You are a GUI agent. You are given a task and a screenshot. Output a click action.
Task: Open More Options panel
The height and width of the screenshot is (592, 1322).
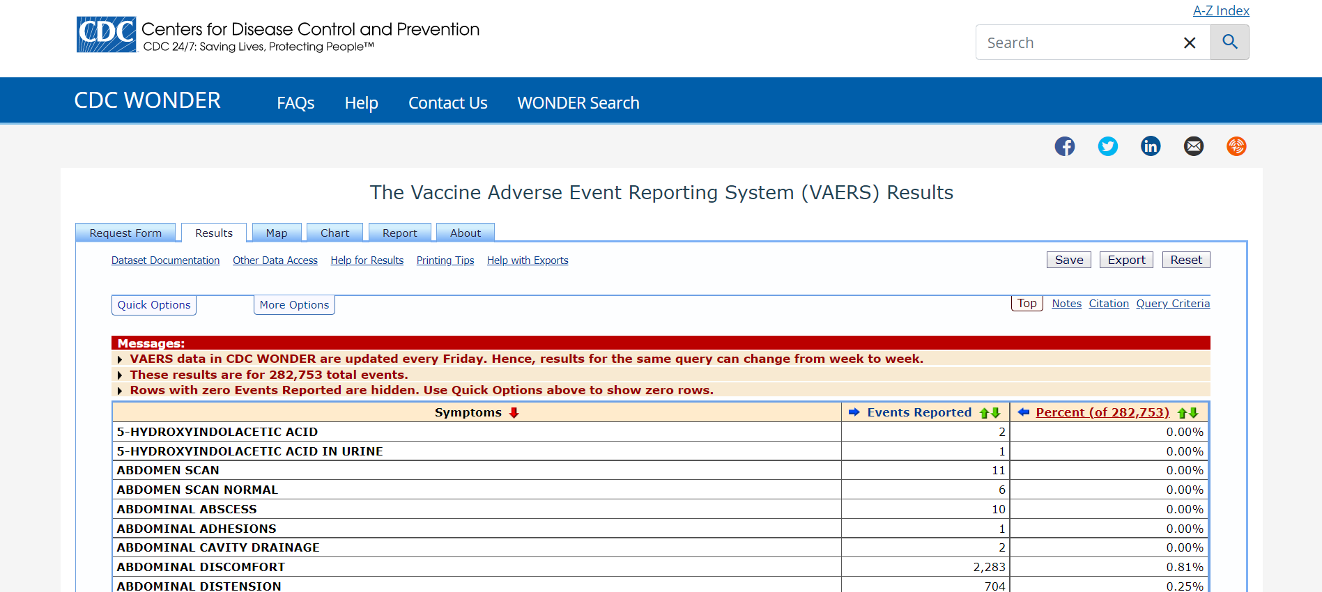294,305
